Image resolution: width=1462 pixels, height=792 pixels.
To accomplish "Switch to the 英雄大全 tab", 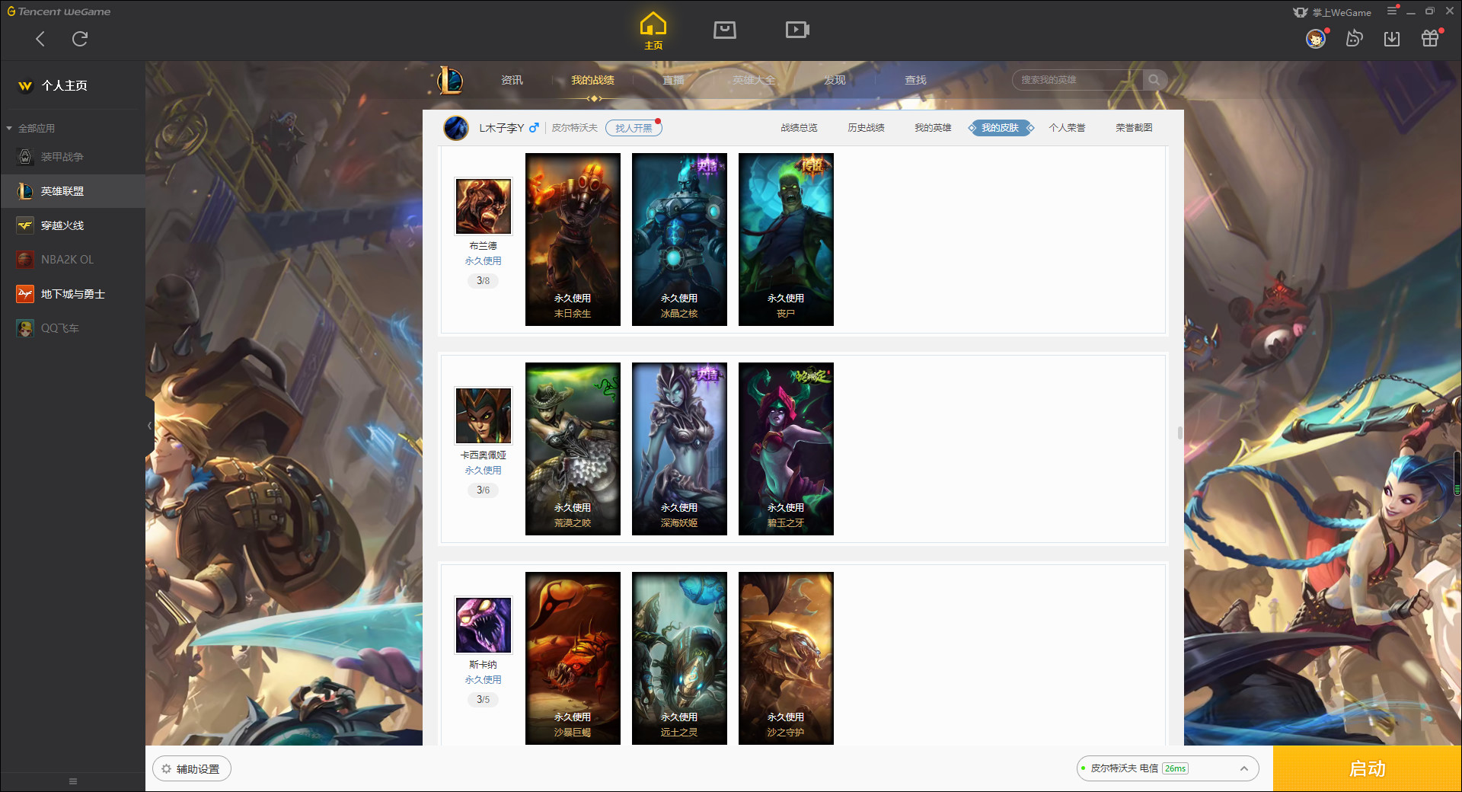I will (754, 80).
